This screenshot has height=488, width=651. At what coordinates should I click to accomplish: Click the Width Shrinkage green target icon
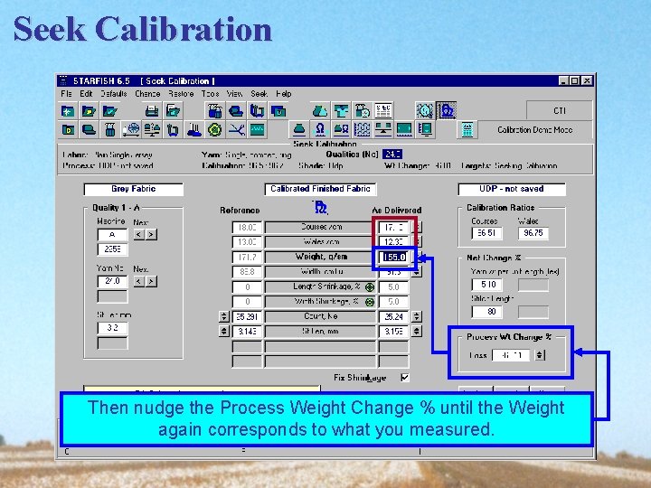(370, 302)
